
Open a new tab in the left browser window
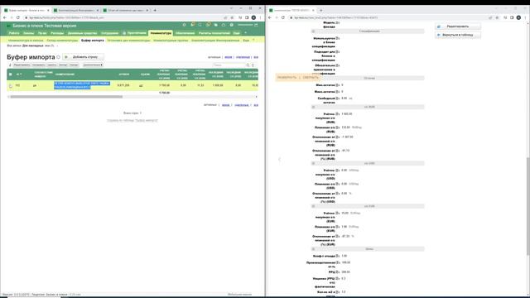(155, 10)
